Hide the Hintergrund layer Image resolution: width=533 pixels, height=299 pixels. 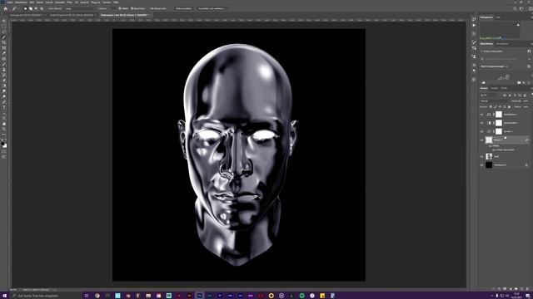(481, 165)
